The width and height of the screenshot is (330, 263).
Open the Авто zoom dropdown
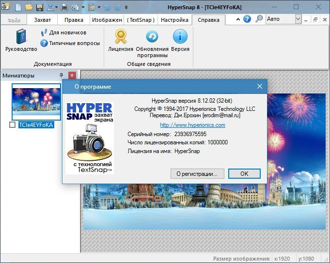(x=298, y=19)
